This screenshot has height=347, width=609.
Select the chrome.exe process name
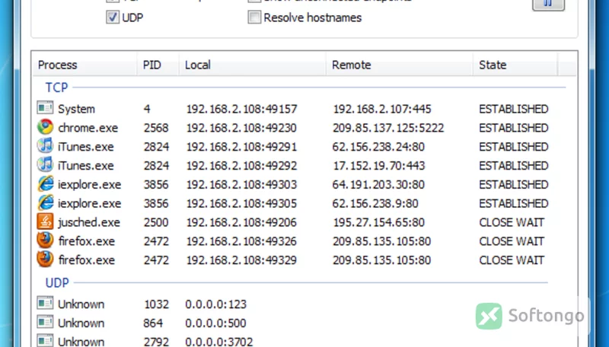pos(88,128)
